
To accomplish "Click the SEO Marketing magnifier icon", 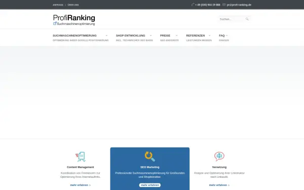I will click(150, 157).
